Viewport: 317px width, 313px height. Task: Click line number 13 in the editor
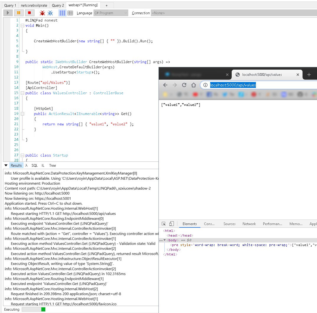pos(16,82)
